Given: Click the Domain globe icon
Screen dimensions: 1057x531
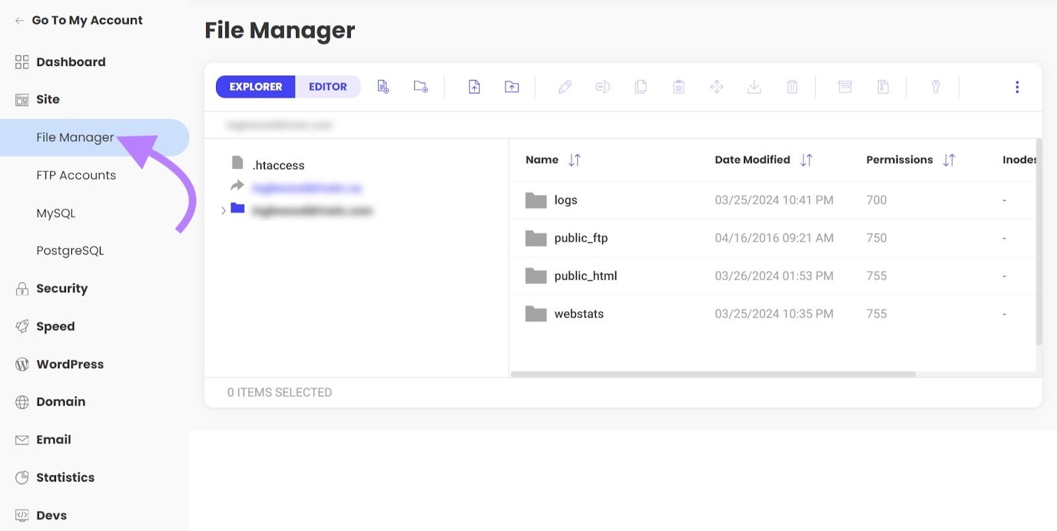Looking at the screenshot, I should tap(22, 402).
